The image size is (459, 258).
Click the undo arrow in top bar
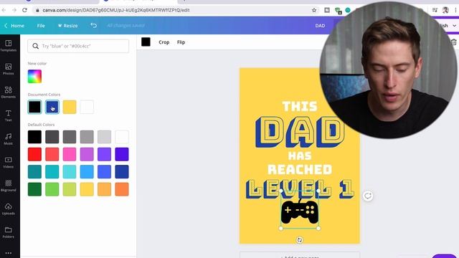[x=93, y=26]
